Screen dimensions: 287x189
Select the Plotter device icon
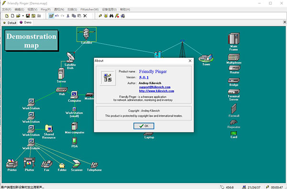tap(29, 163)
